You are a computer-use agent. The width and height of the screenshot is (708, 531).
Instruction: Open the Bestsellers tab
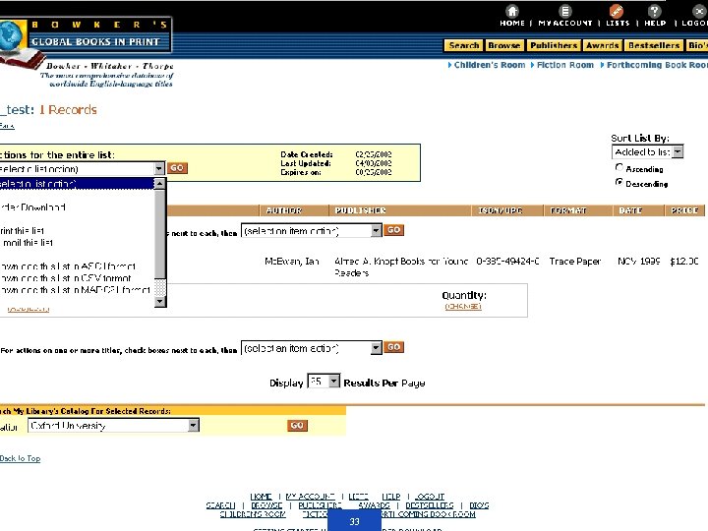[654, 45]
